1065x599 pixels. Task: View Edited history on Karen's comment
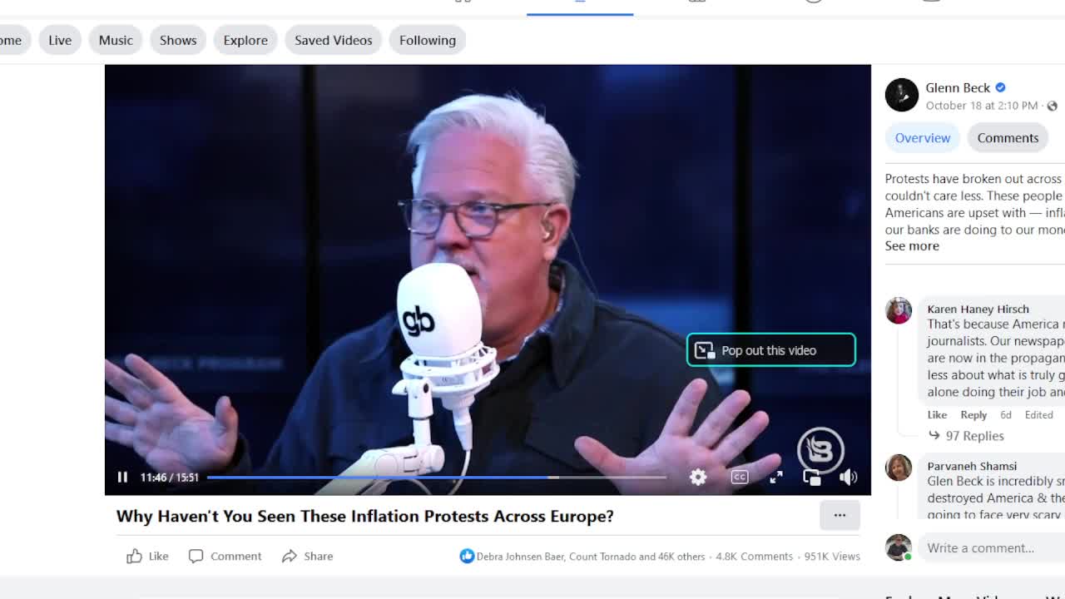(x=1038, y=414)
